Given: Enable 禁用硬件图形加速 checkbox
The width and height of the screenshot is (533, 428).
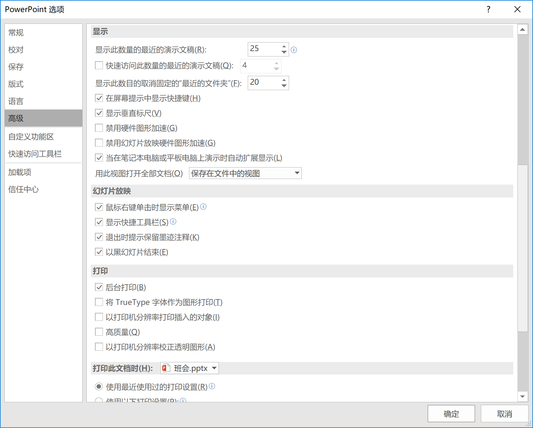Looking at the screenshot, I should pos(99,128).
